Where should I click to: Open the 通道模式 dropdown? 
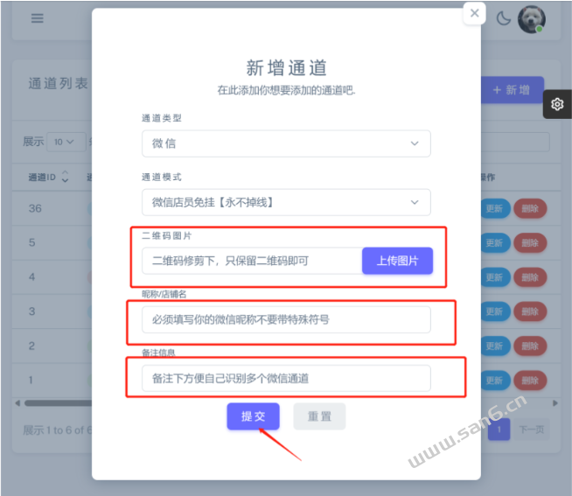tap(286, 202)
